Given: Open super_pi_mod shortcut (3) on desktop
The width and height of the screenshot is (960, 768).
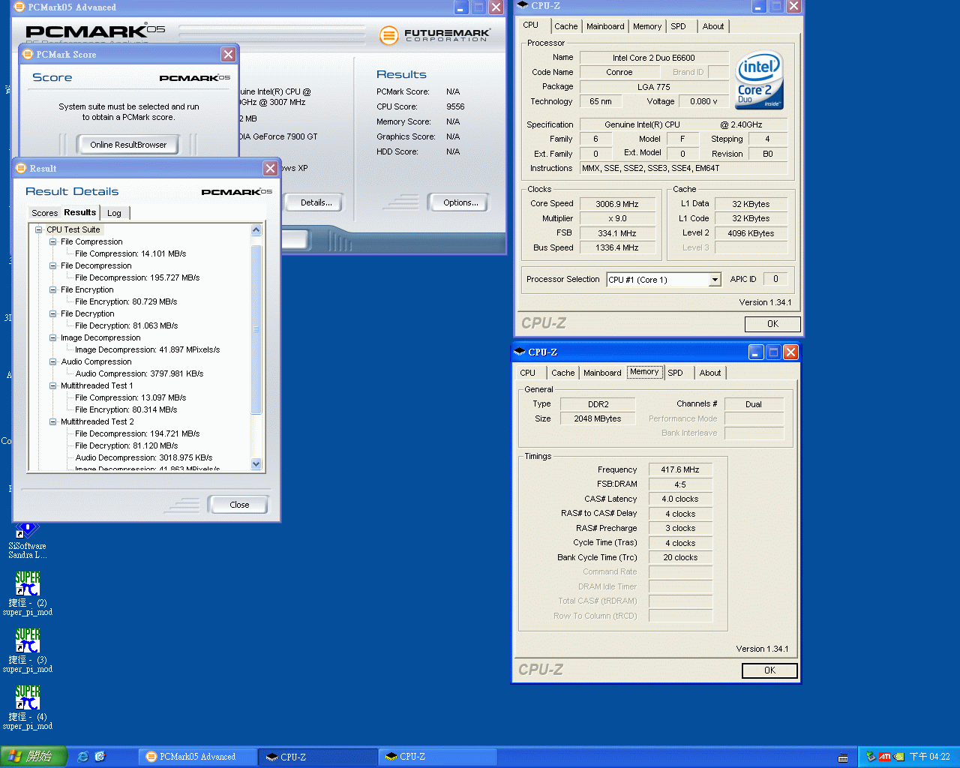Looking at the screenshot, I should [x=28, y=650].
